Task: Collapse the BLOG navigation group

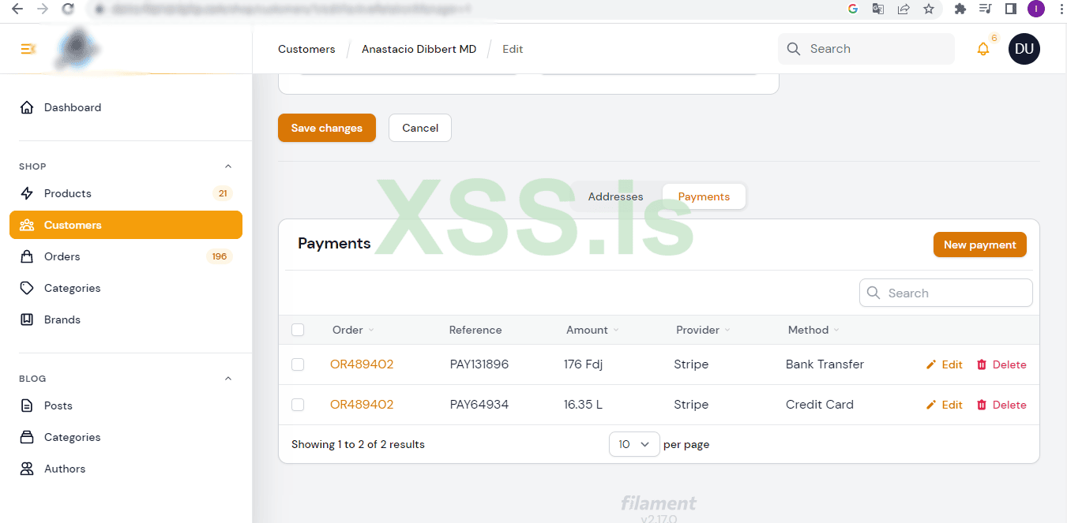Action: tap(228, 379)
